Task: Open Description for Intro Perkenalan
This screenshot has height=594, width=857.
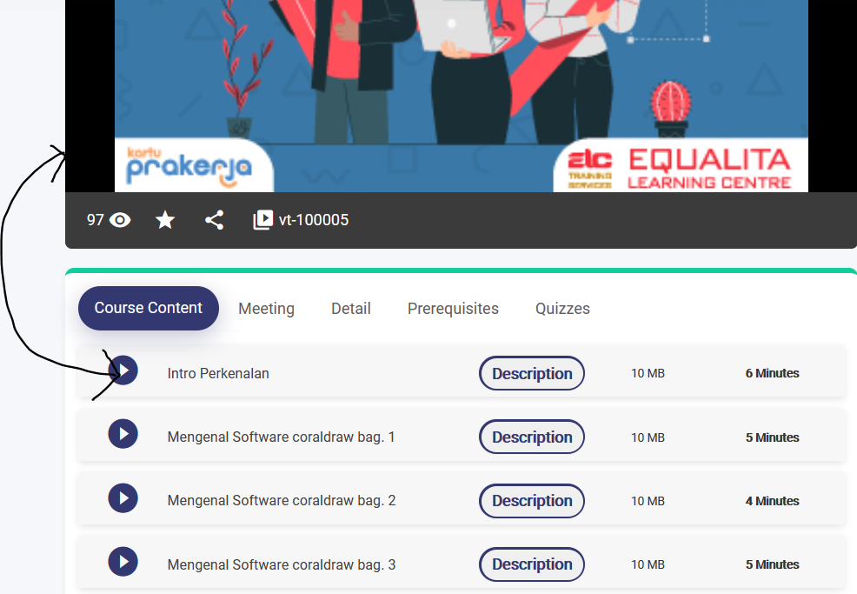Action: (532, 373)
